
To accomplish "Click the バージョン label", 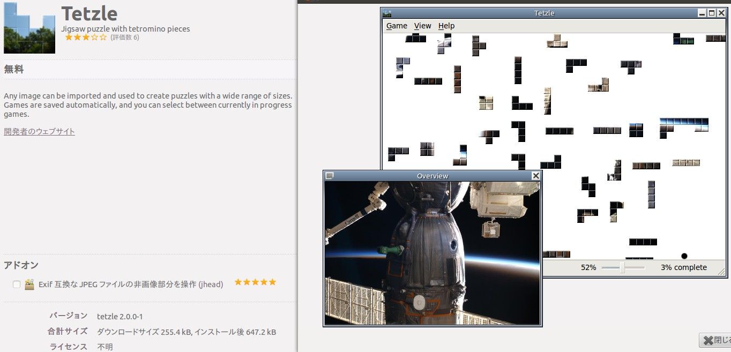I will [x=69, y=316].
